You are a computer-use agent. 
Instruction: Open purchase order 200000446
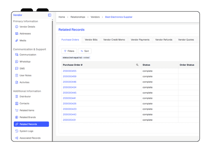click(x=70, y=82)
